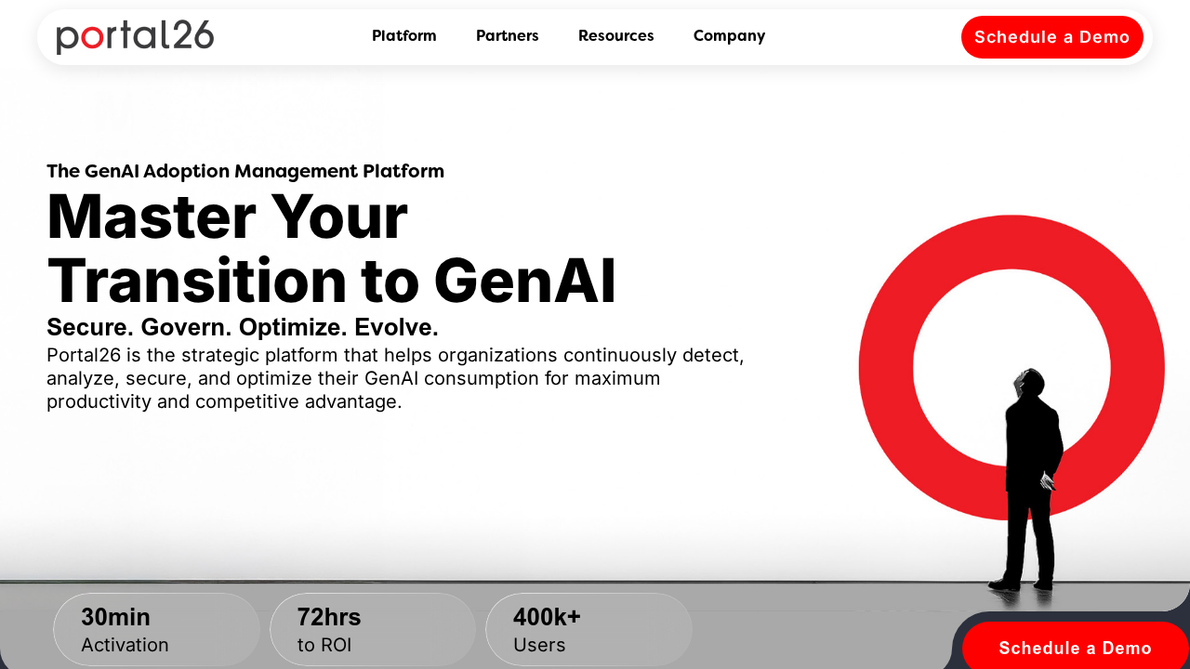The image size is (1190, 669).
Task: Click the "Secure. Govern. Optimize. Evolve." tagline
Action: [243, 327]
